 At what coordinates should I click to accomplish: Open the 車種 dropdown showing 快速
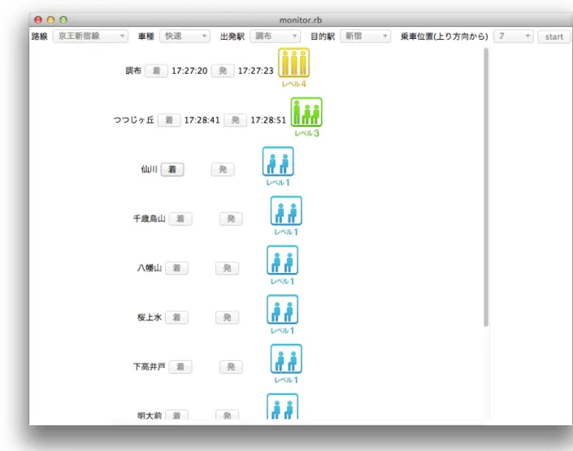(184, 37)
